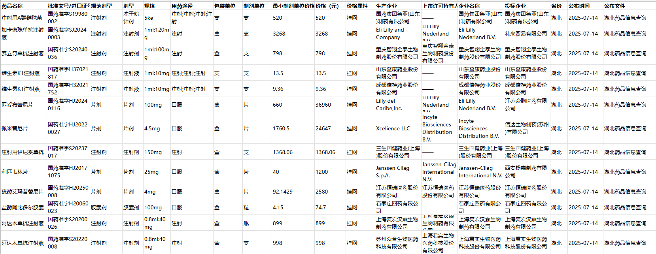This screenshot has height=254, width=656.
Task: Select the 赛立奇单抗注射液 cell
Action: click(23, 53)
